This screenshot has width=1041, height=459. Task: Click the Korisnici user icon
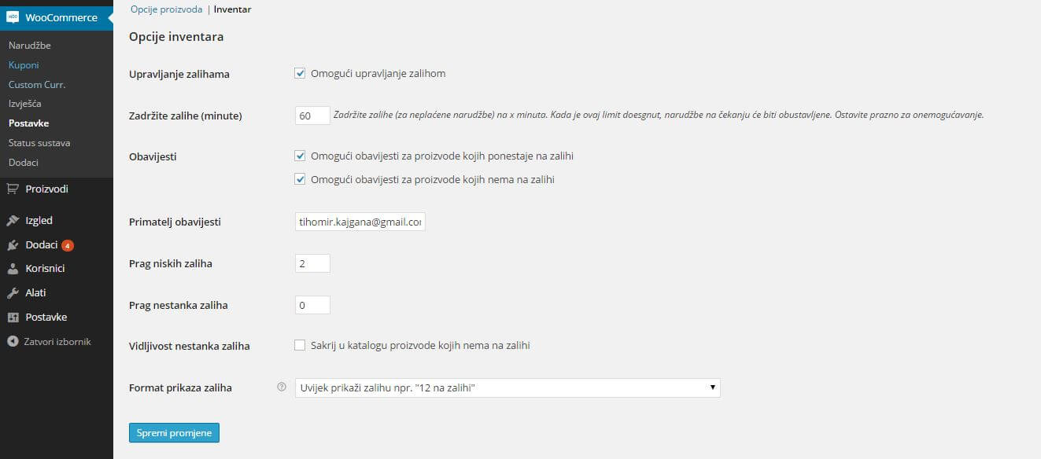13,269
